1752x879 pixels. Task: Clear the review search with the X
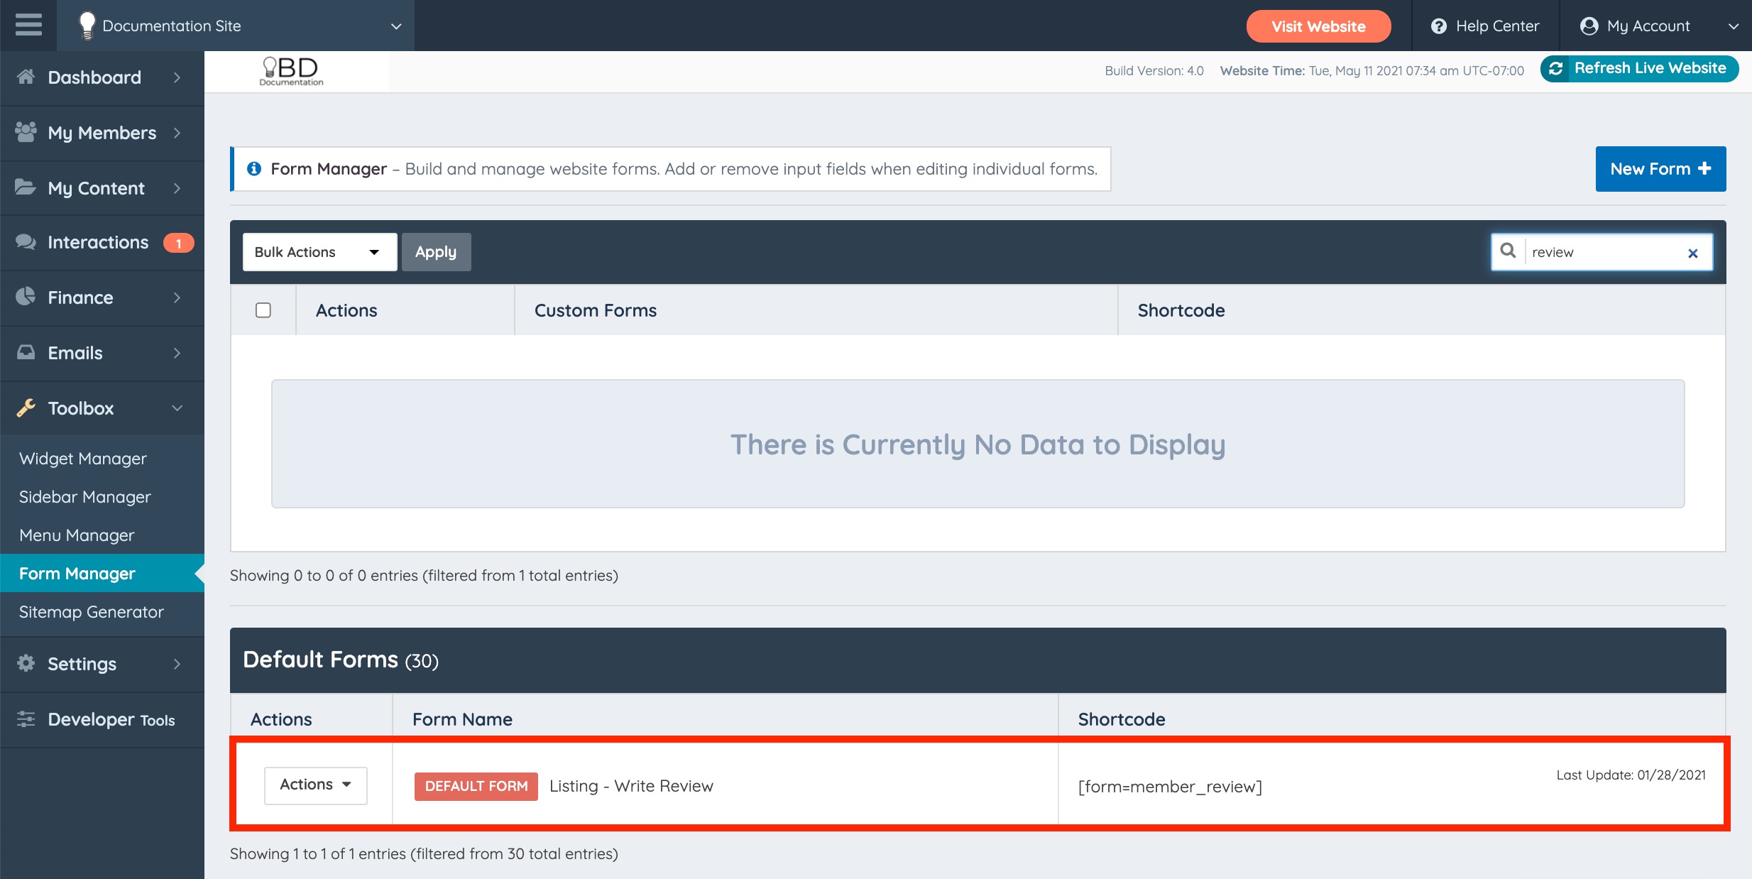point(1694,252)
